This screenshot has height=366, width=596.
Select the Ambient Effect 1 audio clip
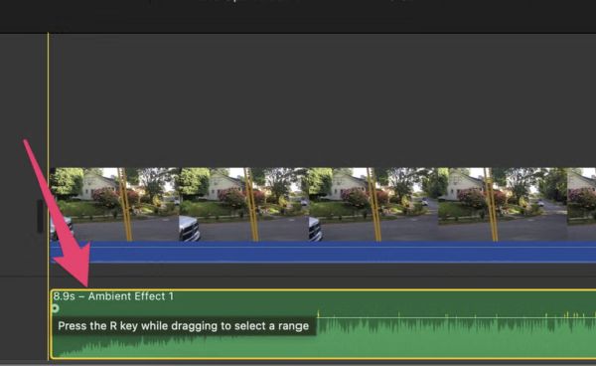coord(323,324)
